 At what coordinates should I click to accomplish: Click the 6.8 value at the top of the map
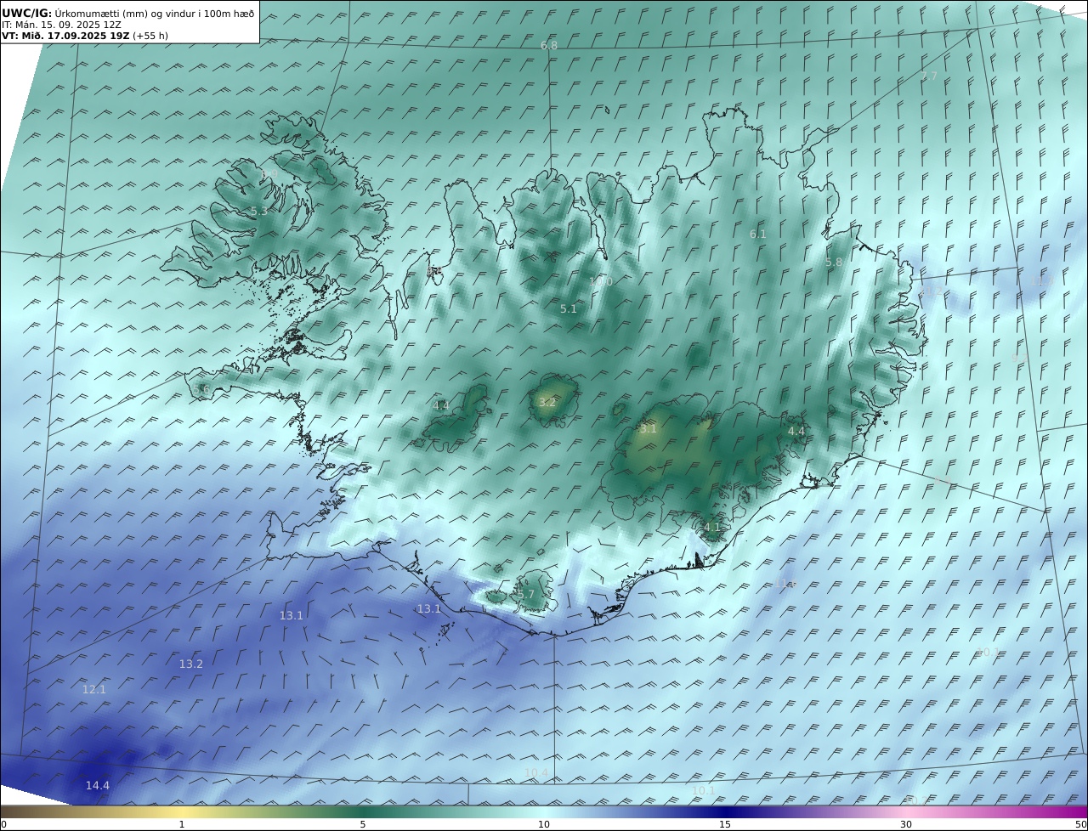549,45
